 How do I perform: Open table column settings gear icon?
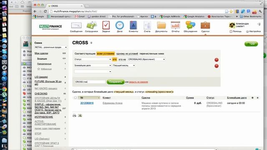coord(252,97)
